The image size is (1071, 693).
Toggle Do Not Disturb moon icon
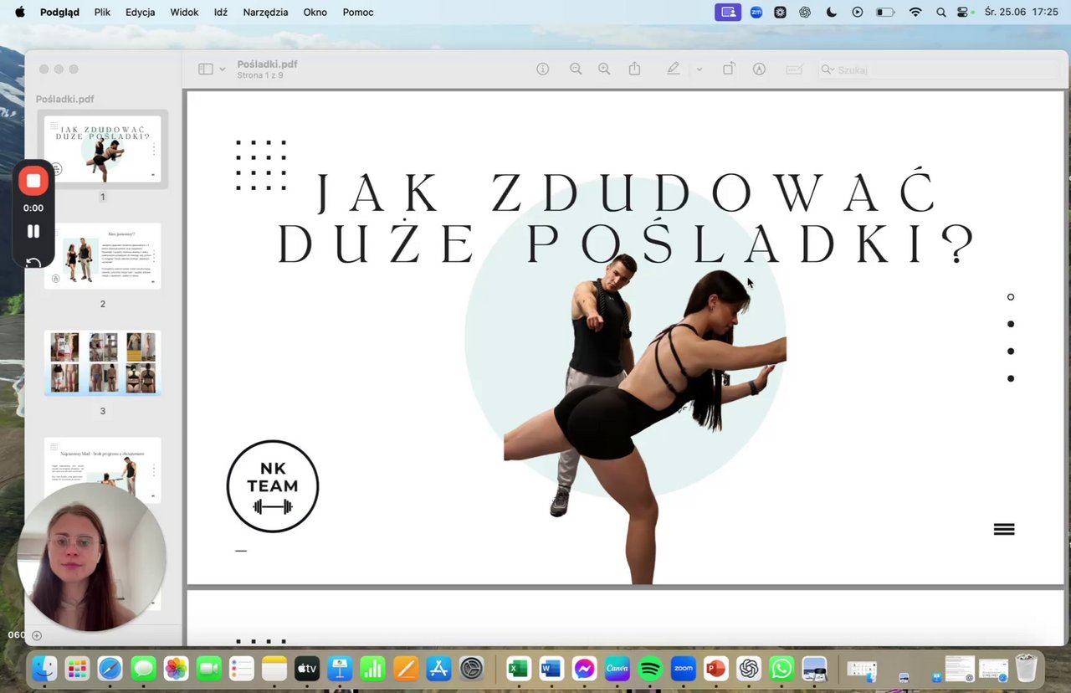(831, 13)
